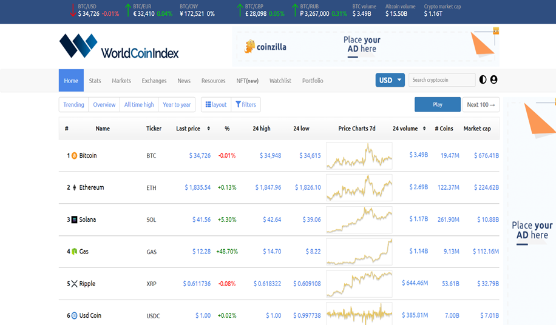Sort by 24 volume arrows
This screenshot has height=325, width=556.
click(x=424, y=129)
